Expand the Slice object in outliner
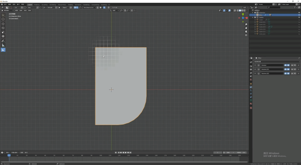 255,15
